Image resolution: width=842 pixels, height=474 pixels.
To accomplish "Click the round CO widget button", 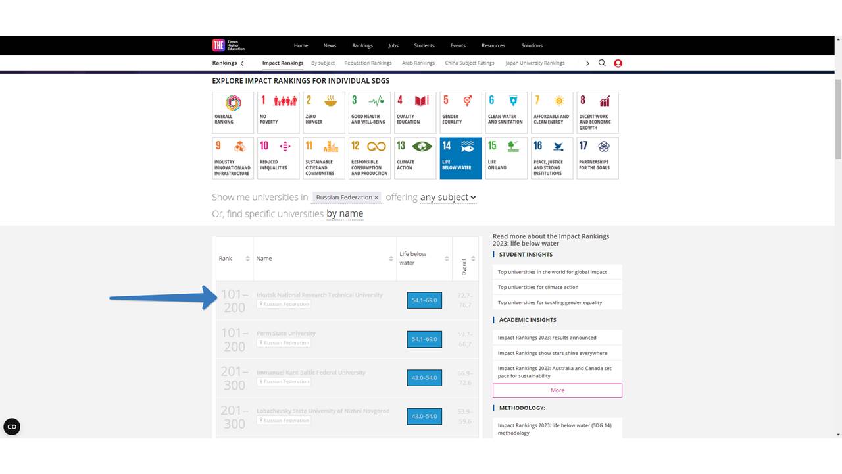I will pos(12,427).
